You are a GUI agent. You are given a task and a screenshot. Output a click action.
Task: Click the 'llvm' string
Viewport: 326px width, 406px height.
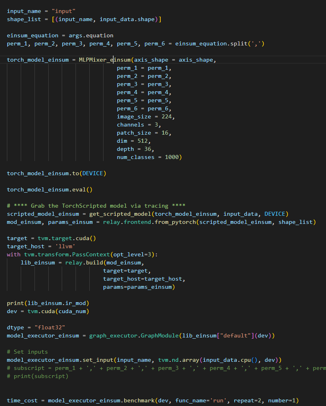[65, 246]
